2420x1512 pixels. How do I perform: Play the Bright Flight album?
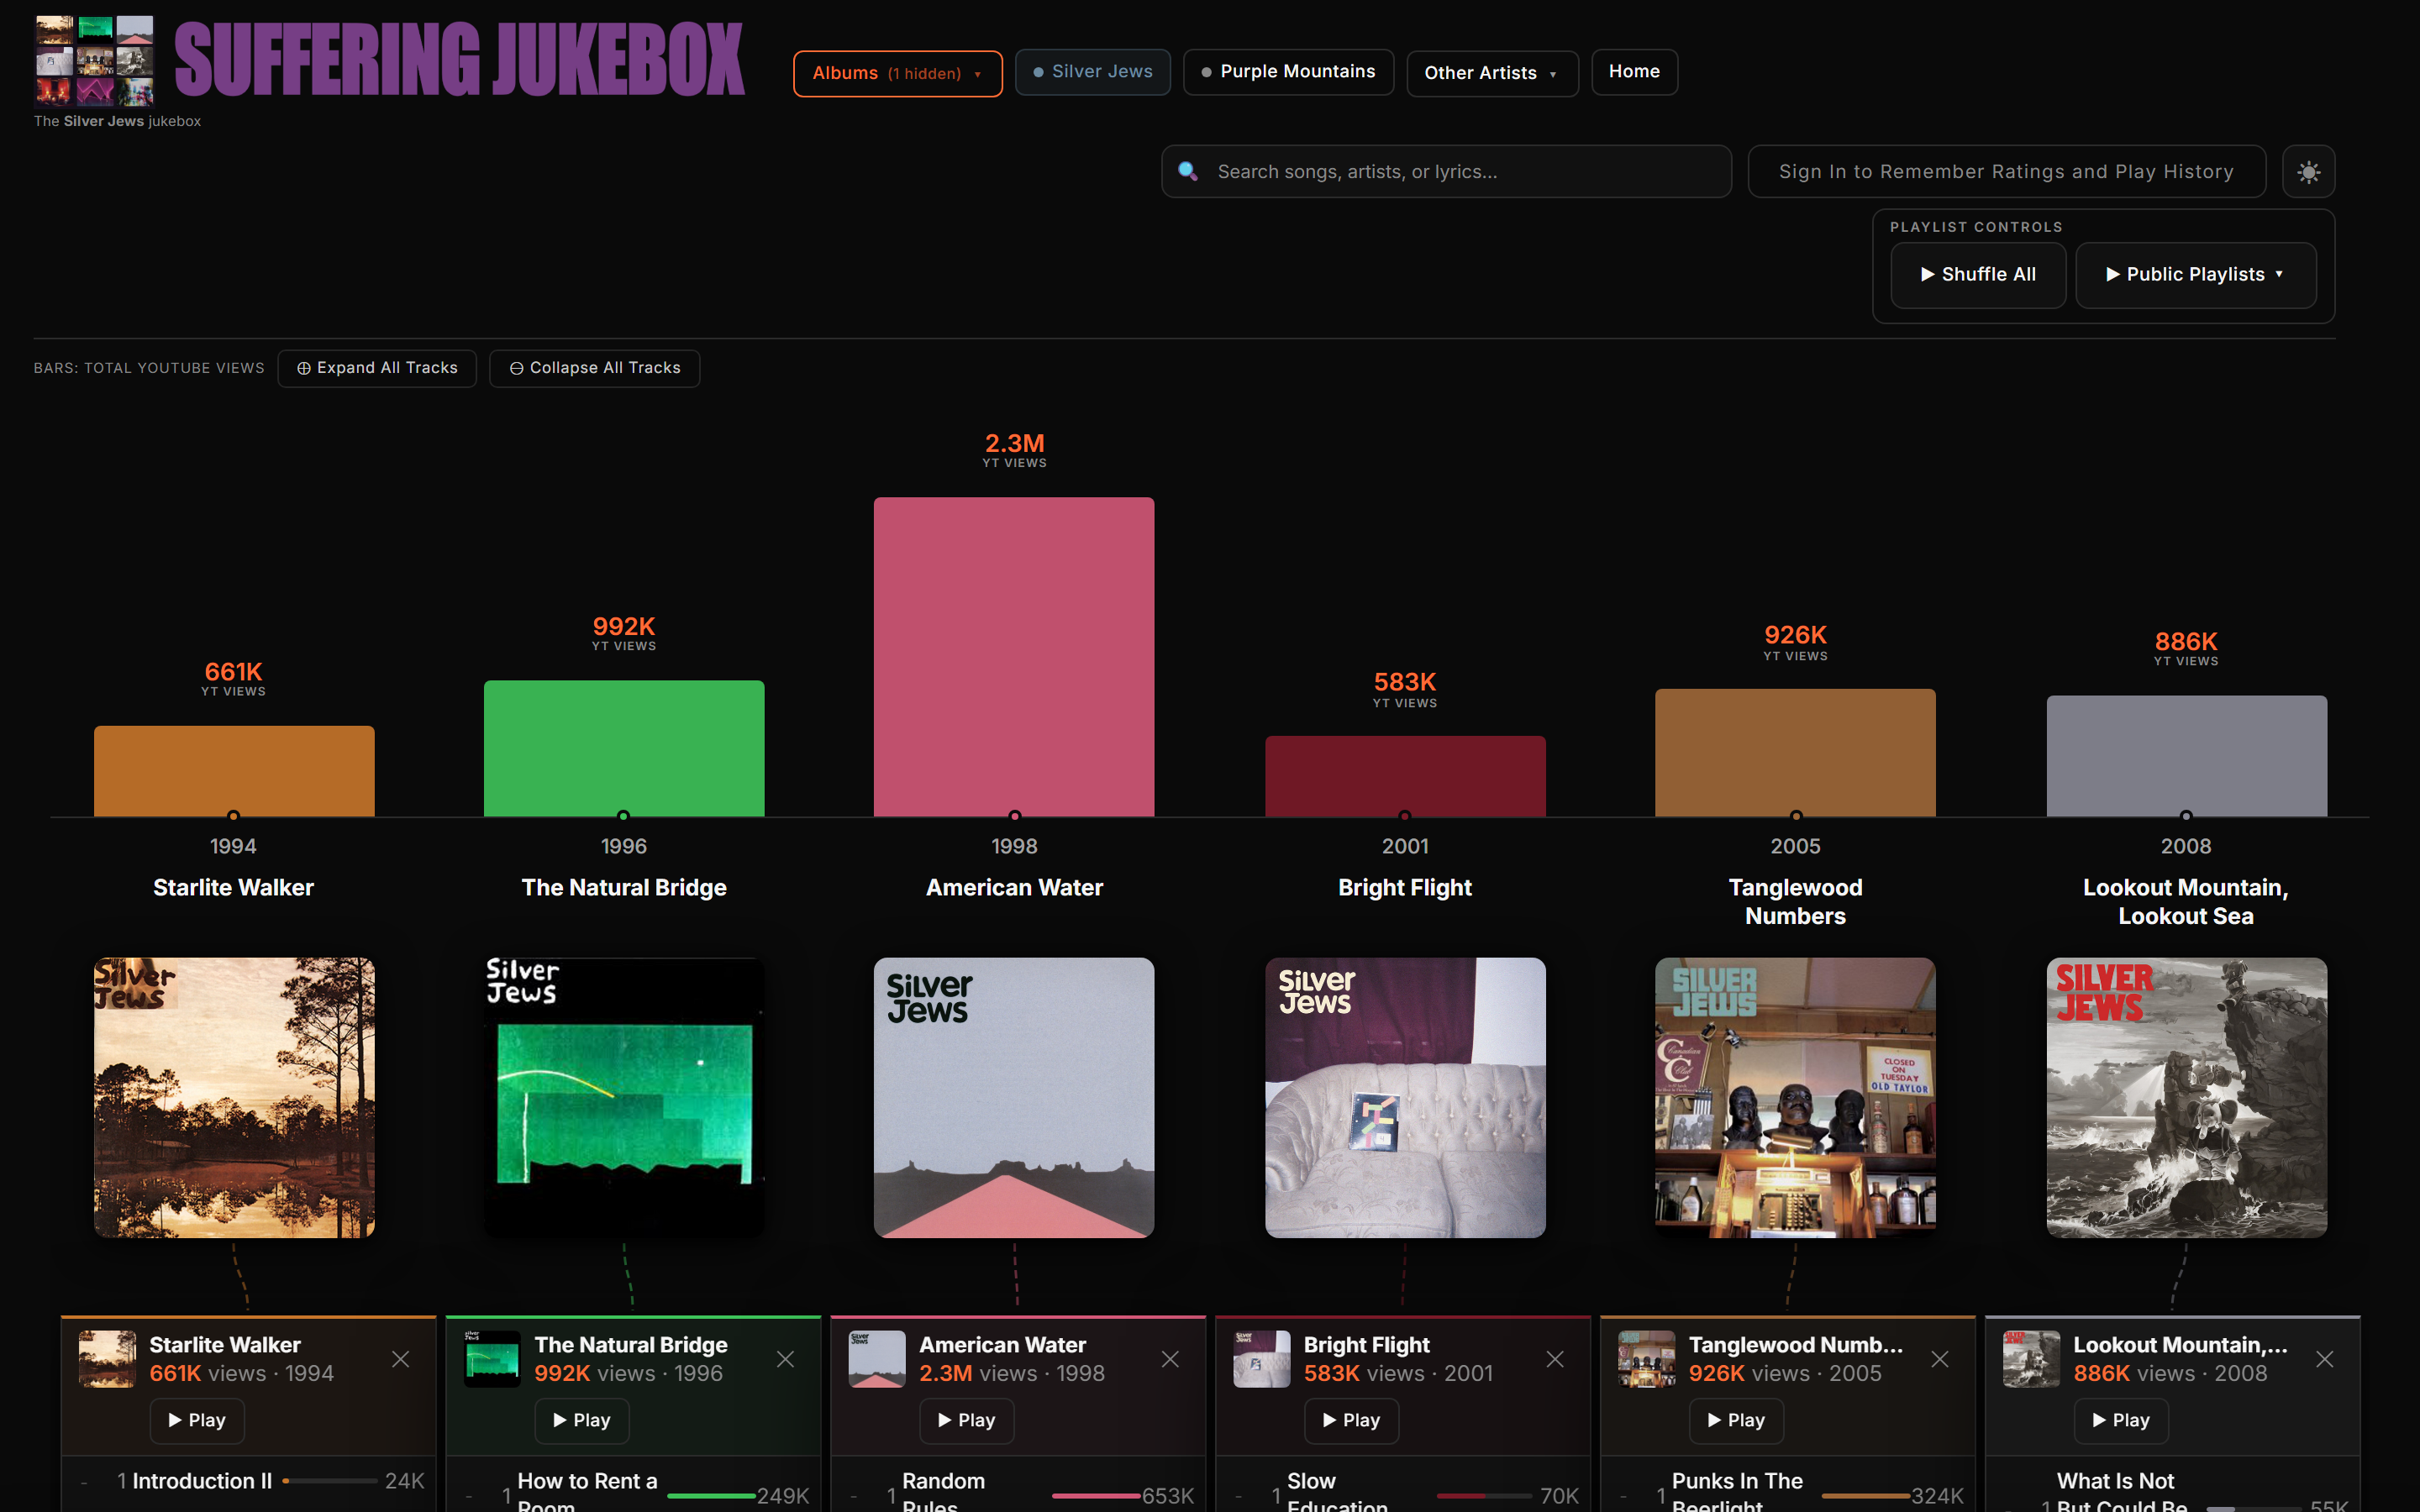pyautogui.click(x=1351, y=1420)
